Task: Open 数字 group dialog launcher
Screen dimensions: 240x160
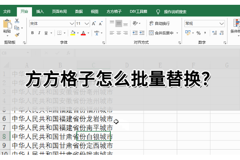Action: point(225,43)
